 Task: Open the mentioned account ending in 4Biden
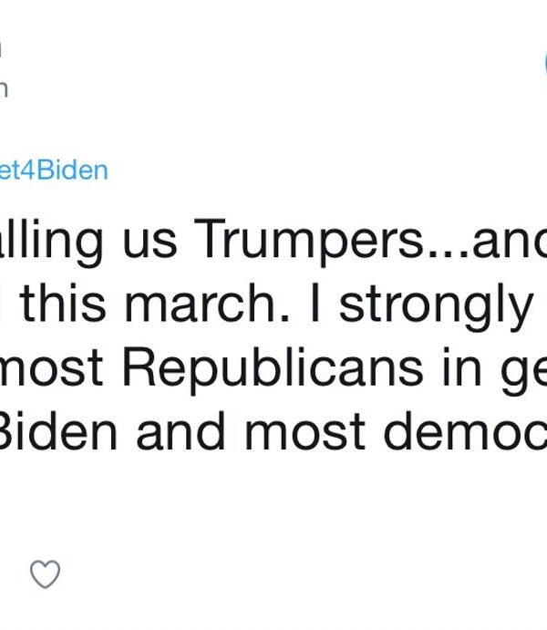click(x=54, y=170)
